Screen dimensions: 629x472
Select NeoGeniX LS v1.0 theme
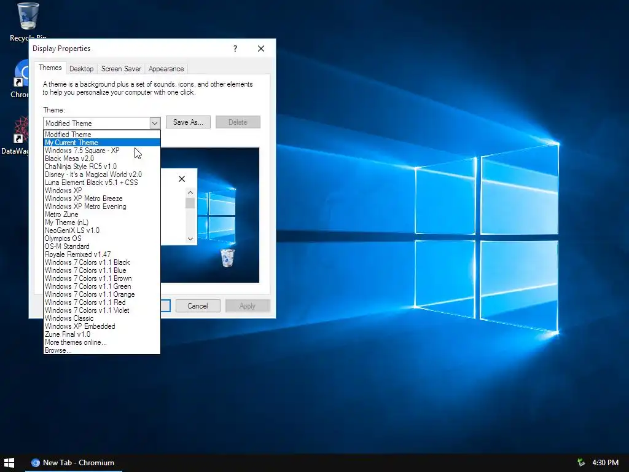click(x=102, y=230)
